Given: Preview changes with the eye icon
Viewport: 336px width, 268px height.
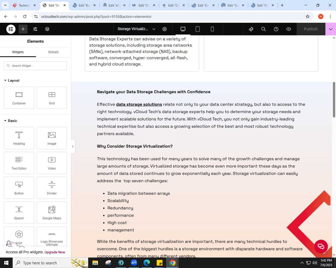Looking at the screenshot, I should (x=289, y=29).
